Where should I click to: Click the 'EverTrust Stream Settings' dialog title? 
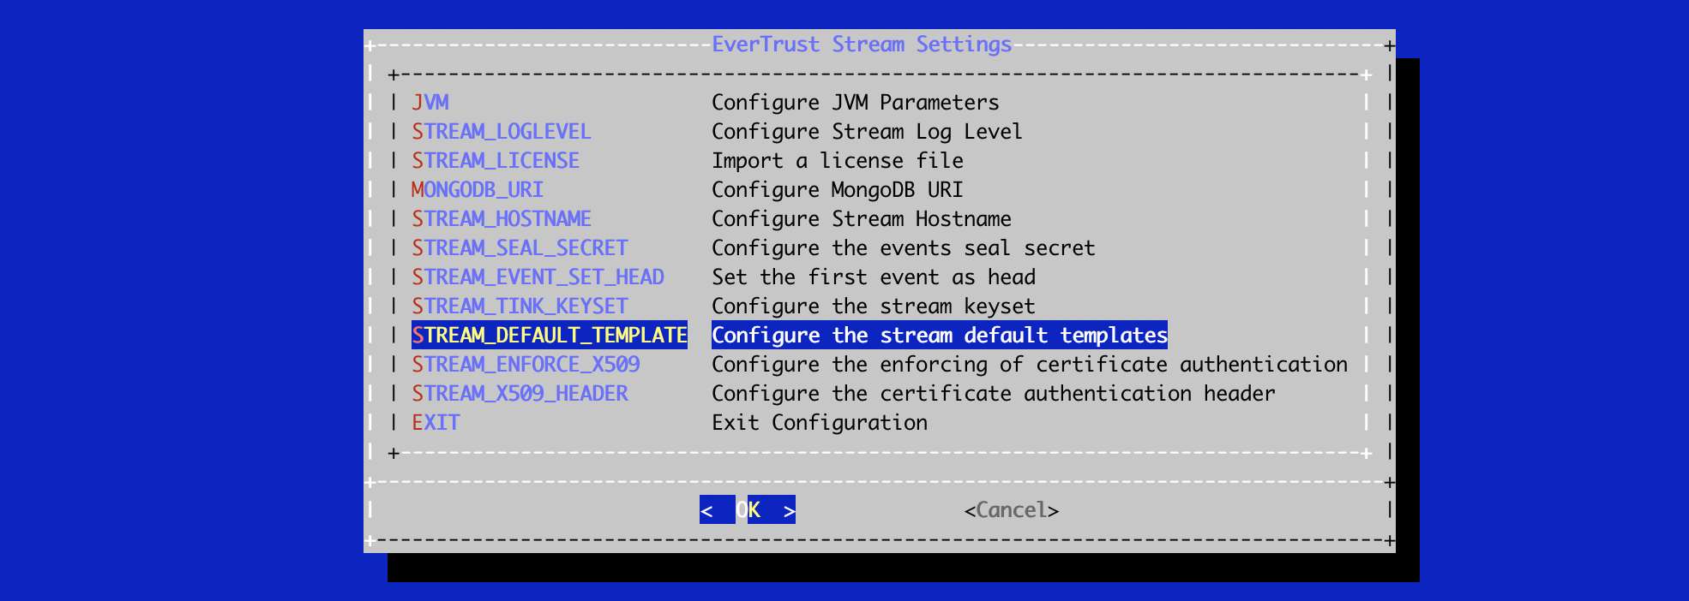(861, 45)
